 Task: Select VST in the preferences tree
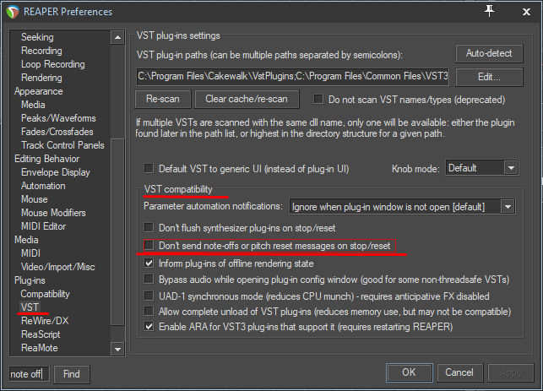(30, 307)
